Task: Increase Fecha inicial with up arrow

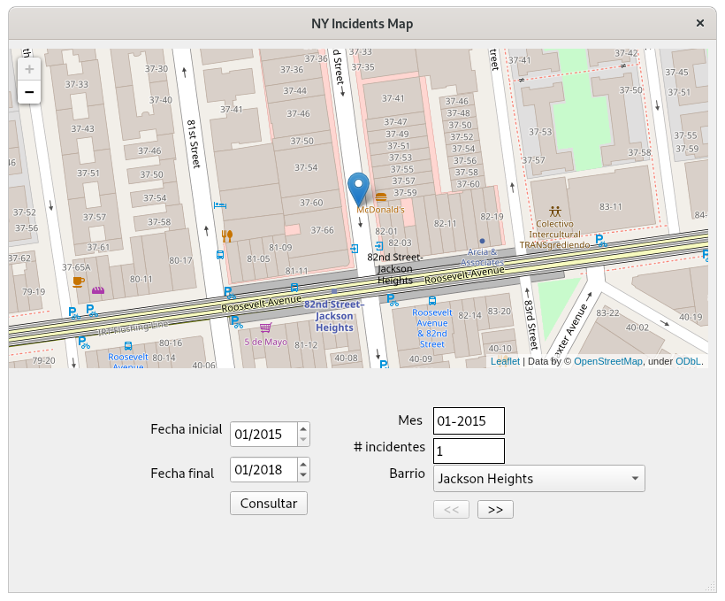Action: (303, 428)
